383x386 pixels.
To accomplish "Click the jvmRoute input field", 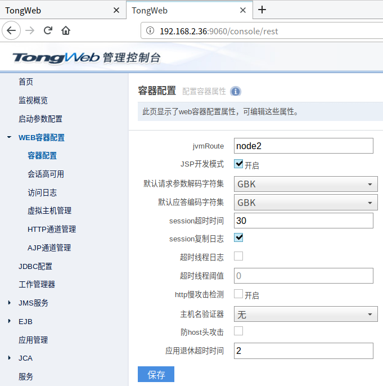I will pos(304,146).
